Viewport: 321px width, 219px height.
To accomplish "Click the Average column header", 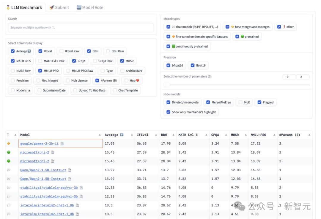I will click(x=111, y=135).
